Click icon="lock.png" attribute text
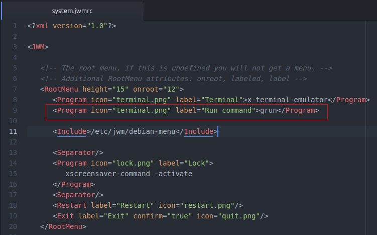The width and height of the screenshot is (377, 235). point(122,163)
